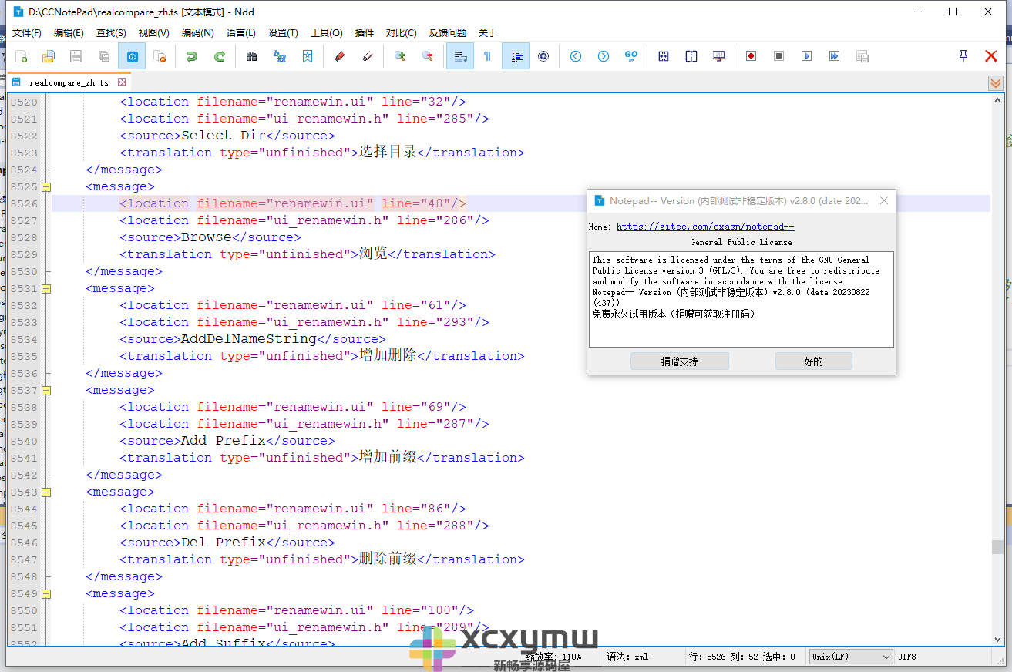Collapse the message block at line 8525
1012x672 pixels.
point(45,186)
